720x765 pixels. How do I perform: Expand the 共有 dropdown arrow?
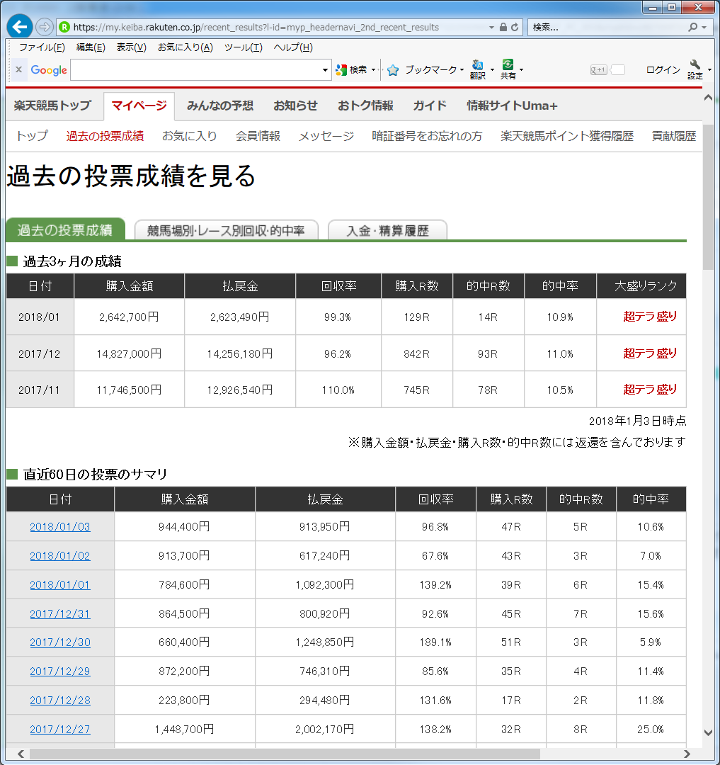point(522,69)
